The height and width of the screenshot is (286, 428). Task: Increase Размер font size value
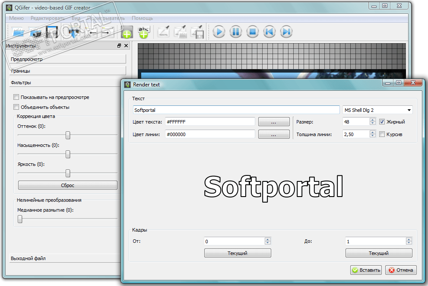coord(373,120)
